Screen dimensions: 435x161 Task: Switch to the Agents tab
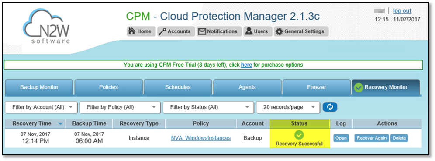(x=247, y=87)
